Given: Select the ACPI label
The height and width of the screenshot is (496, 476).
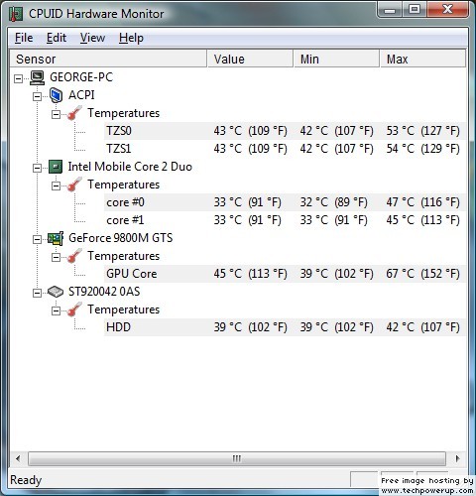Looking at the screenshot, I should click(x=81, y=95).
